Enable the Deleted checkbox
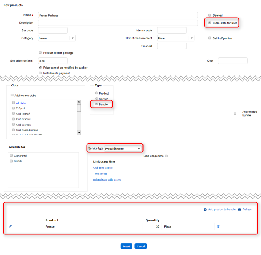Image resolution: width=261 pixels, height=255 pixels. 210,15
